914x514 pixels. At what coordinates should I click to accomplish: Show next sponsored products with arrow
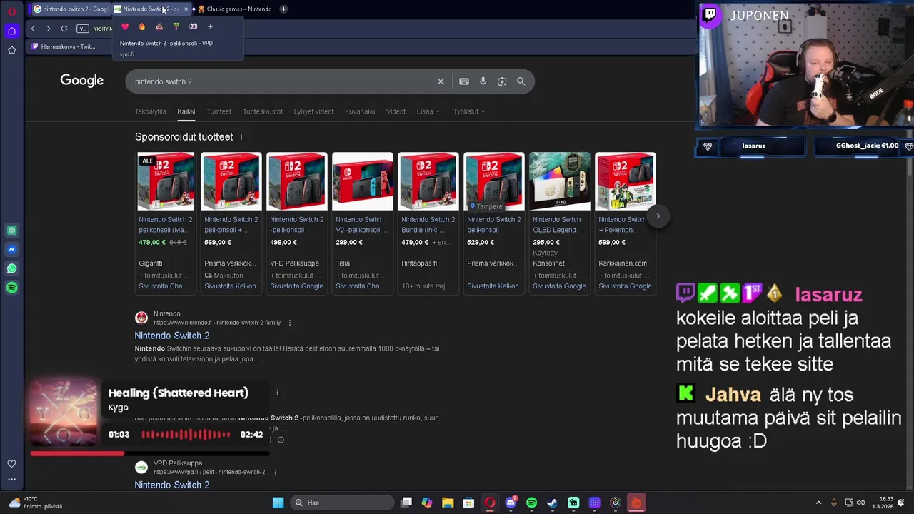658,216
